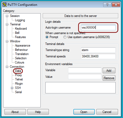Click Open to start the session
The width and height of the screenshot is (123, 118).
(x=84, y=112)
